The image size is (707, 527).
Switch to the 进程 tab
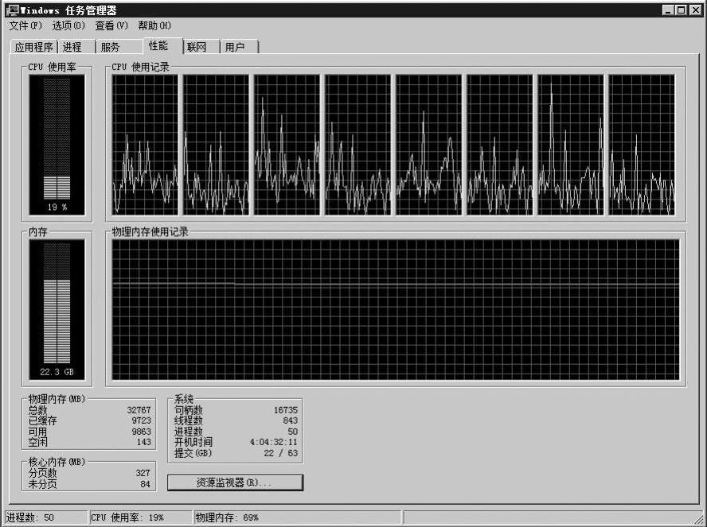tap(72, 47)
